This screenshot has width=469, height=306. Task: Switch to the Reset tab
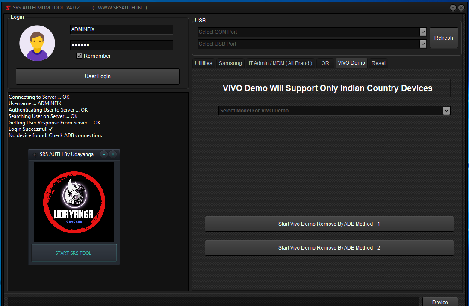pyautogui.click(x=378, y=63)
